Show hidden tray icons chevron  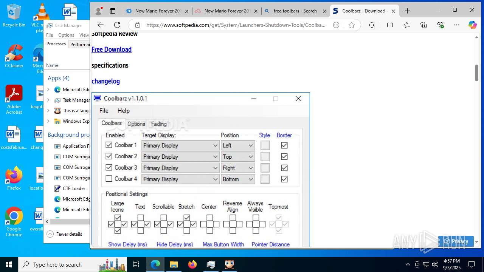(408, 264)
